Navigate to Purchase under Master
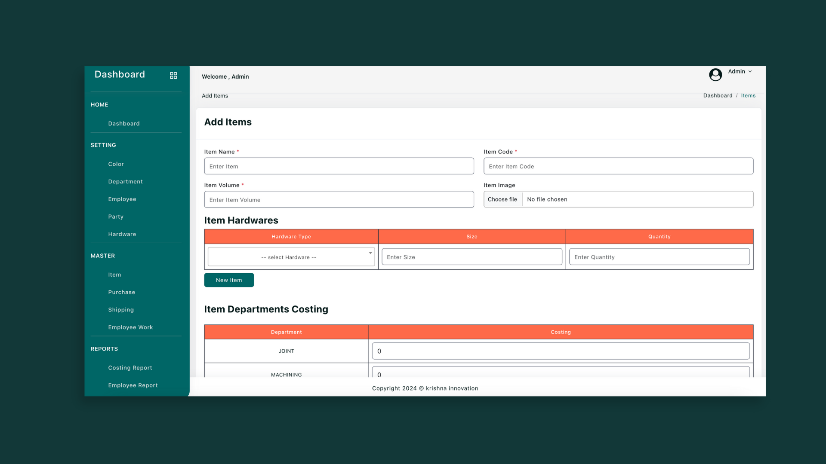The width and height of the screenshot is (826, 464). tap(121, 293)
